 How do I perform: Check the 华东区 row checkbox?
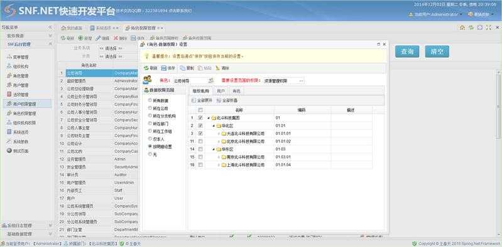click(200, 149)
